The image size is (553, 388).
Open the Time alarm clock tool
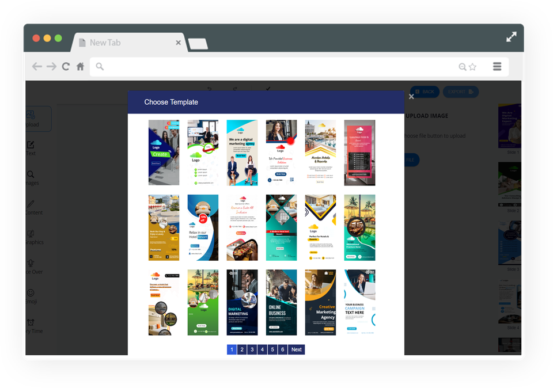[33, 326]
